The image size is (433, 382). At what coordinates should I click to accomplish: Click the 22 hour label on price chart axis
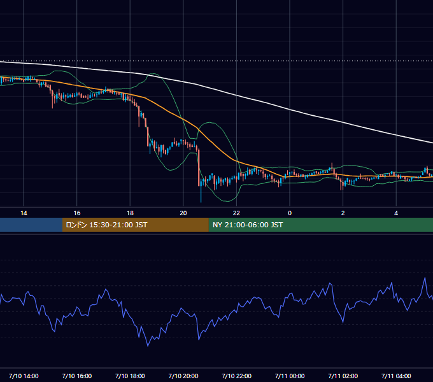click(236, 213)
